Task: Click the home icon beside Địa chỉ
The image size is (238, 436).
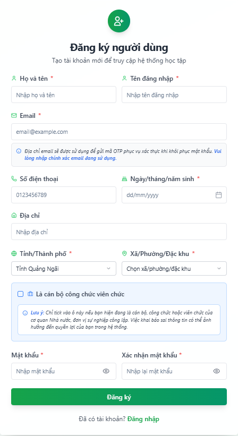Action: 14,215
